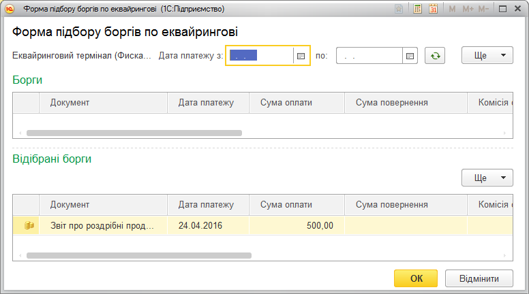Focus the 'Дата платежу з' date input
Image resolution: width=529 pixels, height=294 pixels.
coord(260,56)
